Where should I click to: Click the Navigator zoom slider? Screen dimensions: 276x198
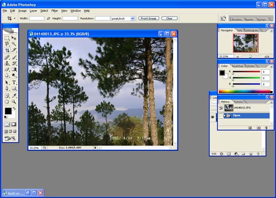pos(250,56)
